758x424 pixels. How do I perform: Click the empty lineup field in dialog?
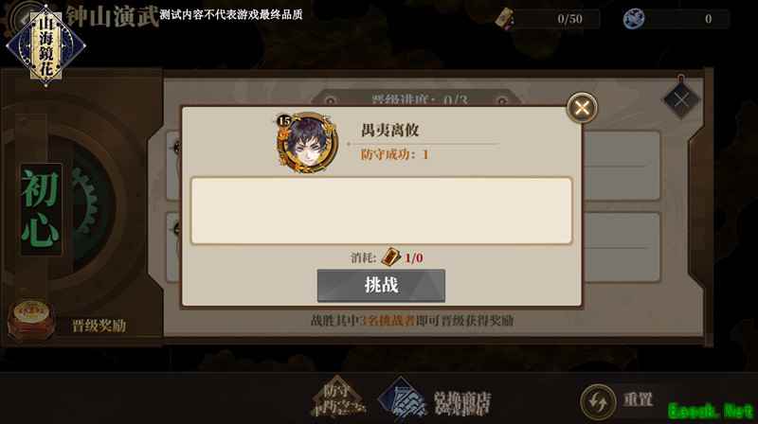[382, 211]
